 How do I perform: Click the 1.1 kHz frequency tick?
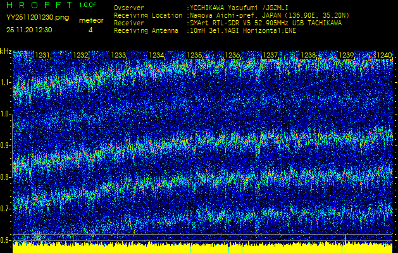(6, 82)
